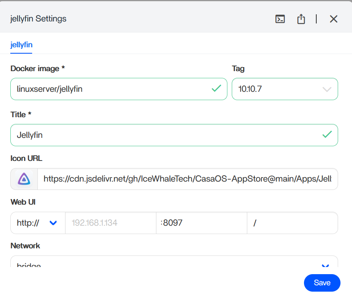The image size is (352, 296).
Task: Expand the Network dropdown set to bridge
Action: tap(174, 264)
